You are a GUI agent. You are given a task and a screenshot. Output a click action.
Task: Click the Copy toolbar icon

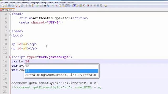click(x=30, y=6)
